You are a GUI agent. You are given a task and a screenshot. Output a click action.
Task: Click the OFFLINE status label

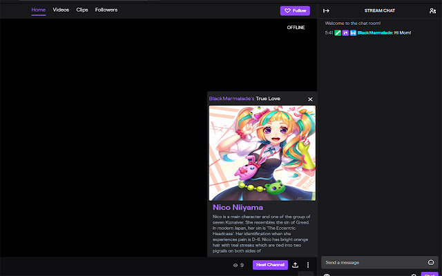point(296,28)
